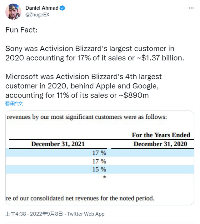Click the asterisk entry in the table
The width and height of the screenshot is (200, 224).
tap(105, 177)
